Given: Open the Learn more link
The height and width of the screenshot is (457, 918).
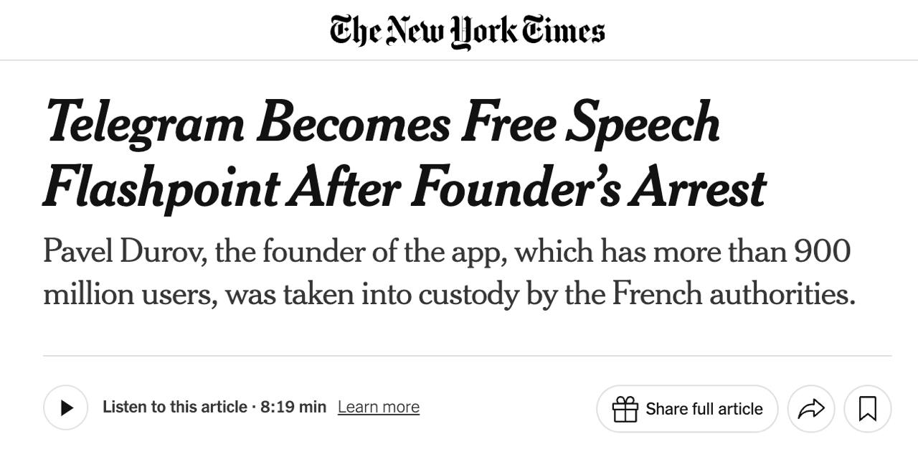Looking at the screenshot, I should click(378, 407).
